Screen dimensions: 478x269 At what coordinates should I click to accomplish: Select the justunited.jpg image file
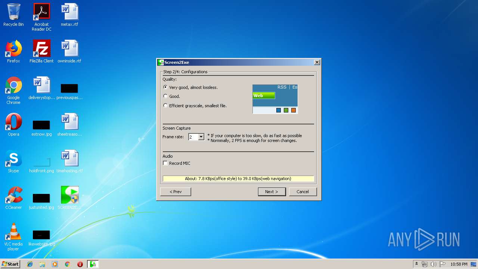pos(41,201)
